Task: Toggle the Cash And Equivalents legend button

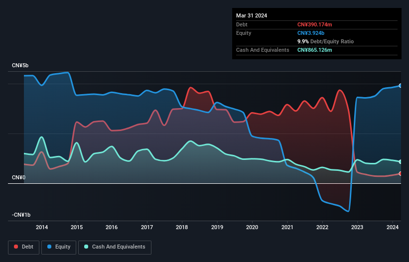Action: point(115,247)
